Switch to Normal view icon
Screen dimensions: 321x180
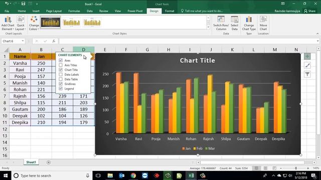pos(256,168)
